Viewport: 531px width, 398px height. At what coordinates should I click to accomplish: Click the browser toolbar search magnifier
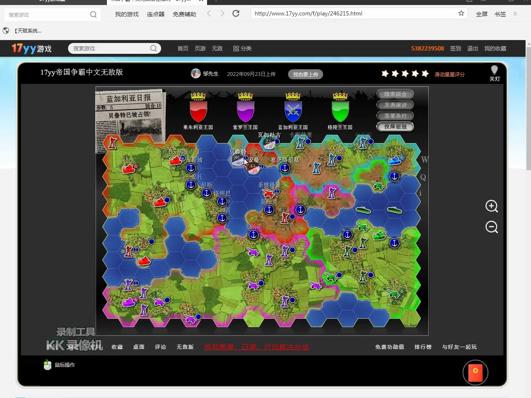tap(94, 15)
